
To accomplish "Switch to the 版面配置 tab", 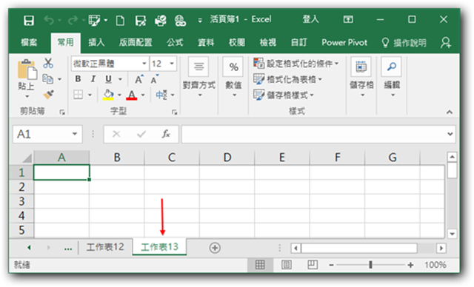I will coord(136,43).
